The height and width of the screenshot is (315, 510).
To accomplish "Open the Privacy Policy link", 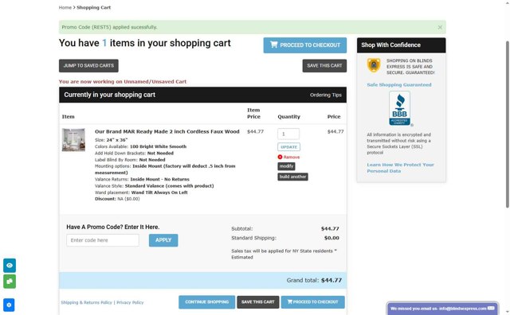I will (x=130, y=302).
